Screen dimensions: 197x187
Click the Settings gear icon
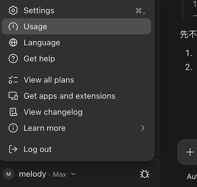(13, 10)
